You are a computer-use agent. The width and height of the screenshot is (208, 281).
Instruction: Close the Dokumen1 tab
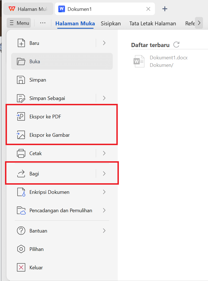148,9
